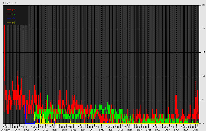
Task: Select the 'ru' legend label
Action: tap(13, 14)
